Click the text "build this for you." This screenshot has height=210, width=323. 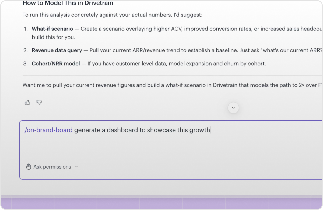(x=54, y=37)
